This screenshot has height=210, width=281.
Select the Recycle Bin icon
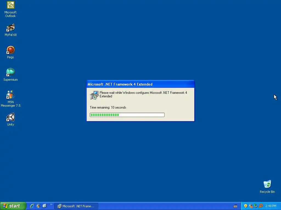(267, 187)
